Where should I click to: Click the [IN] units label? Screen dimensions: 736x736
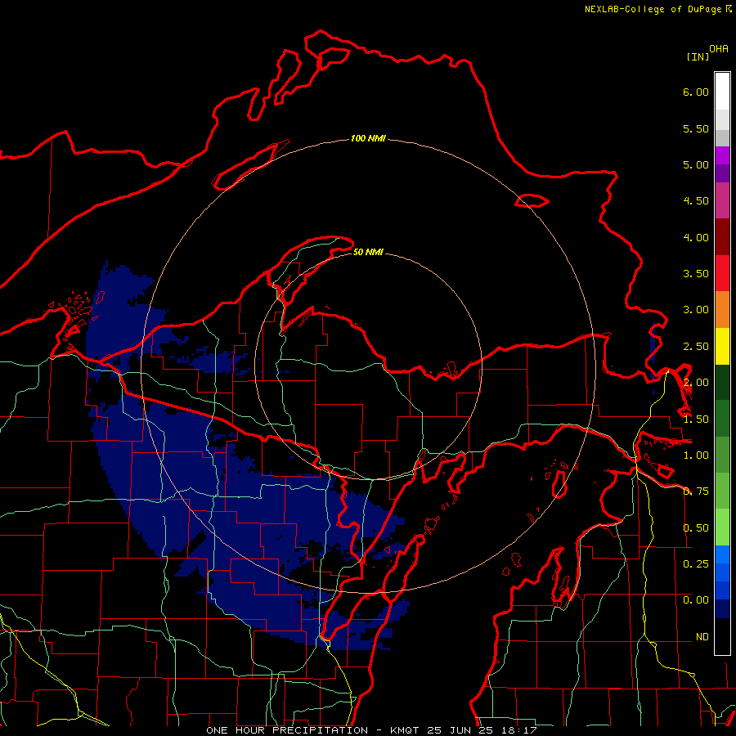(698, 56)
